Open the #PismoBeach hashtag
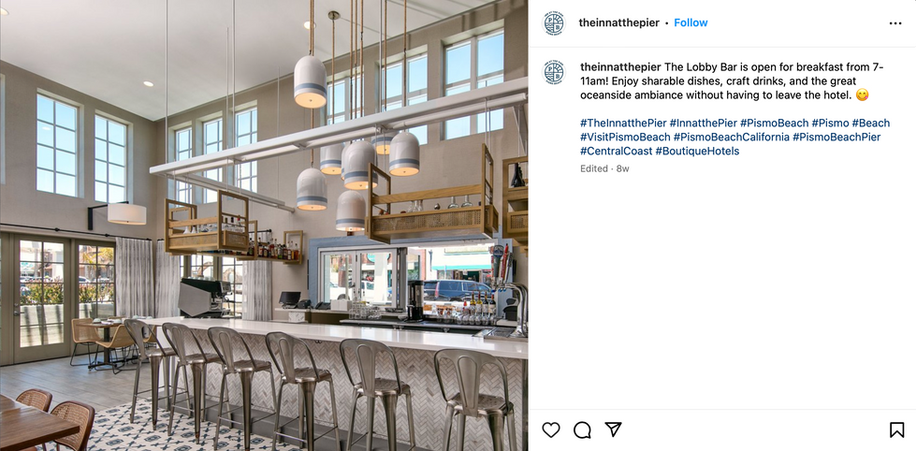916x451 pixels. [774, 124]
